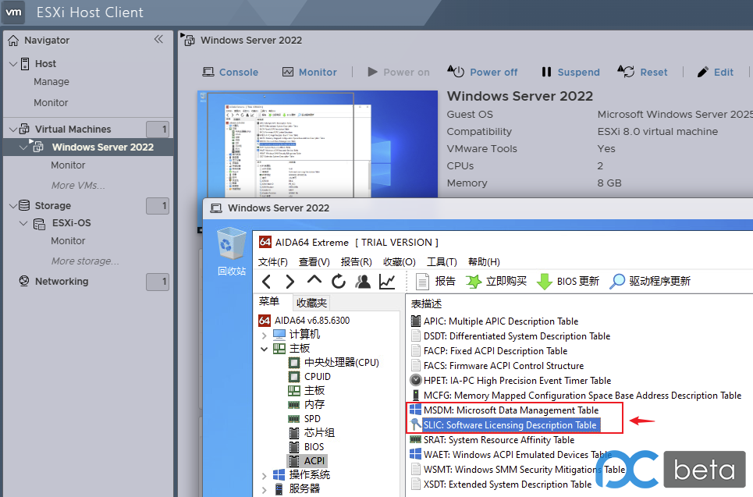753x497 pixels.
Task: Open the VM console screenshot thumbnail
Action: (x=318, y=144)
